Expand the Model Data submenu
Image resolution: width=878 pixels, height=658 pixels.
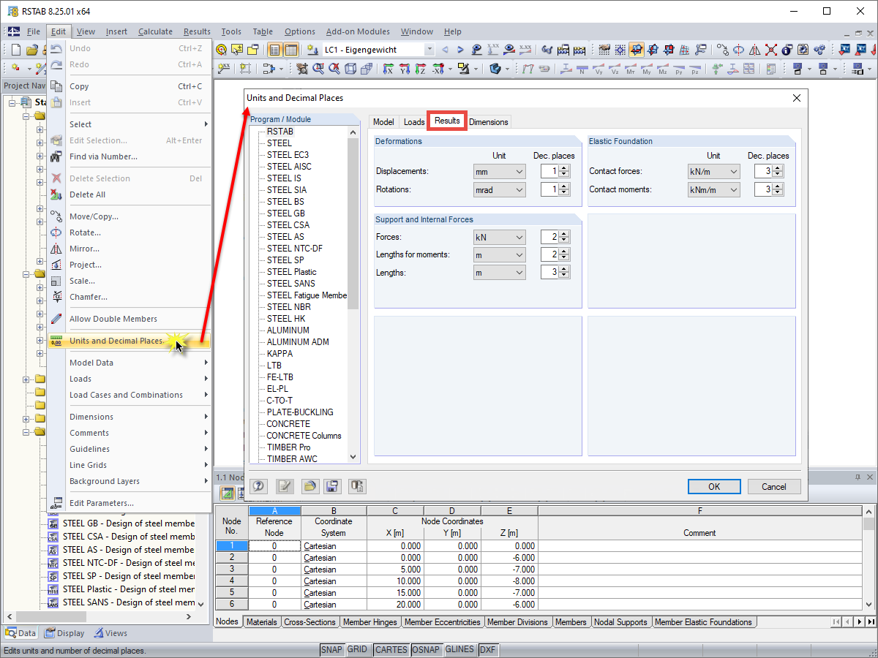tap(128, 363)
